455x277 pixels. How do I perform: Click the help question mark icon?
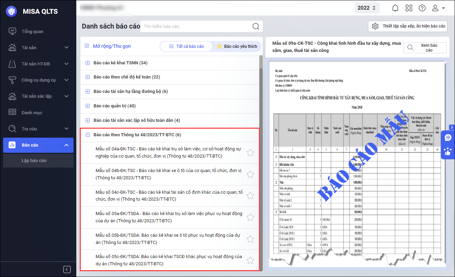point(422,8)
